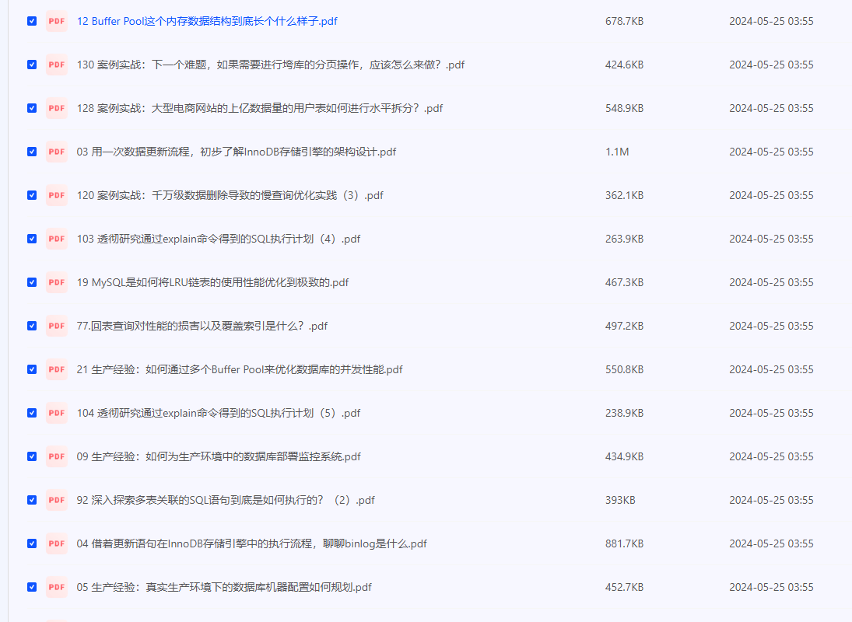Open 130 案例实战 跨库分页操作 pdf name
Viewport: 852px width, 622px height.
coord(270,65)
